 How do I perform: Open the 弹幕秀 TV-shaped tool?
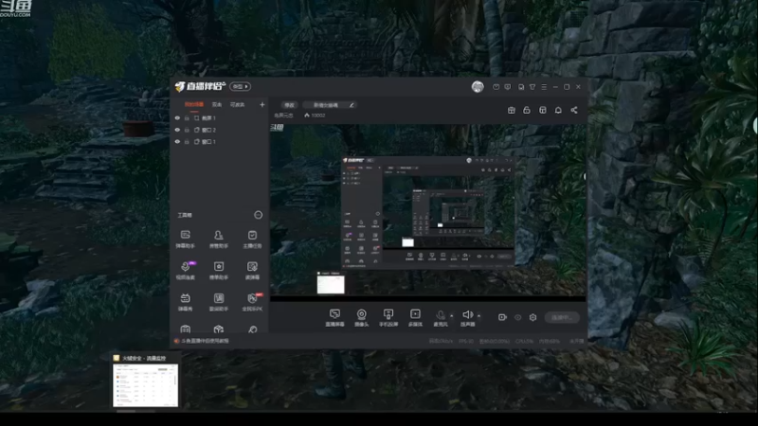[185, 302]
